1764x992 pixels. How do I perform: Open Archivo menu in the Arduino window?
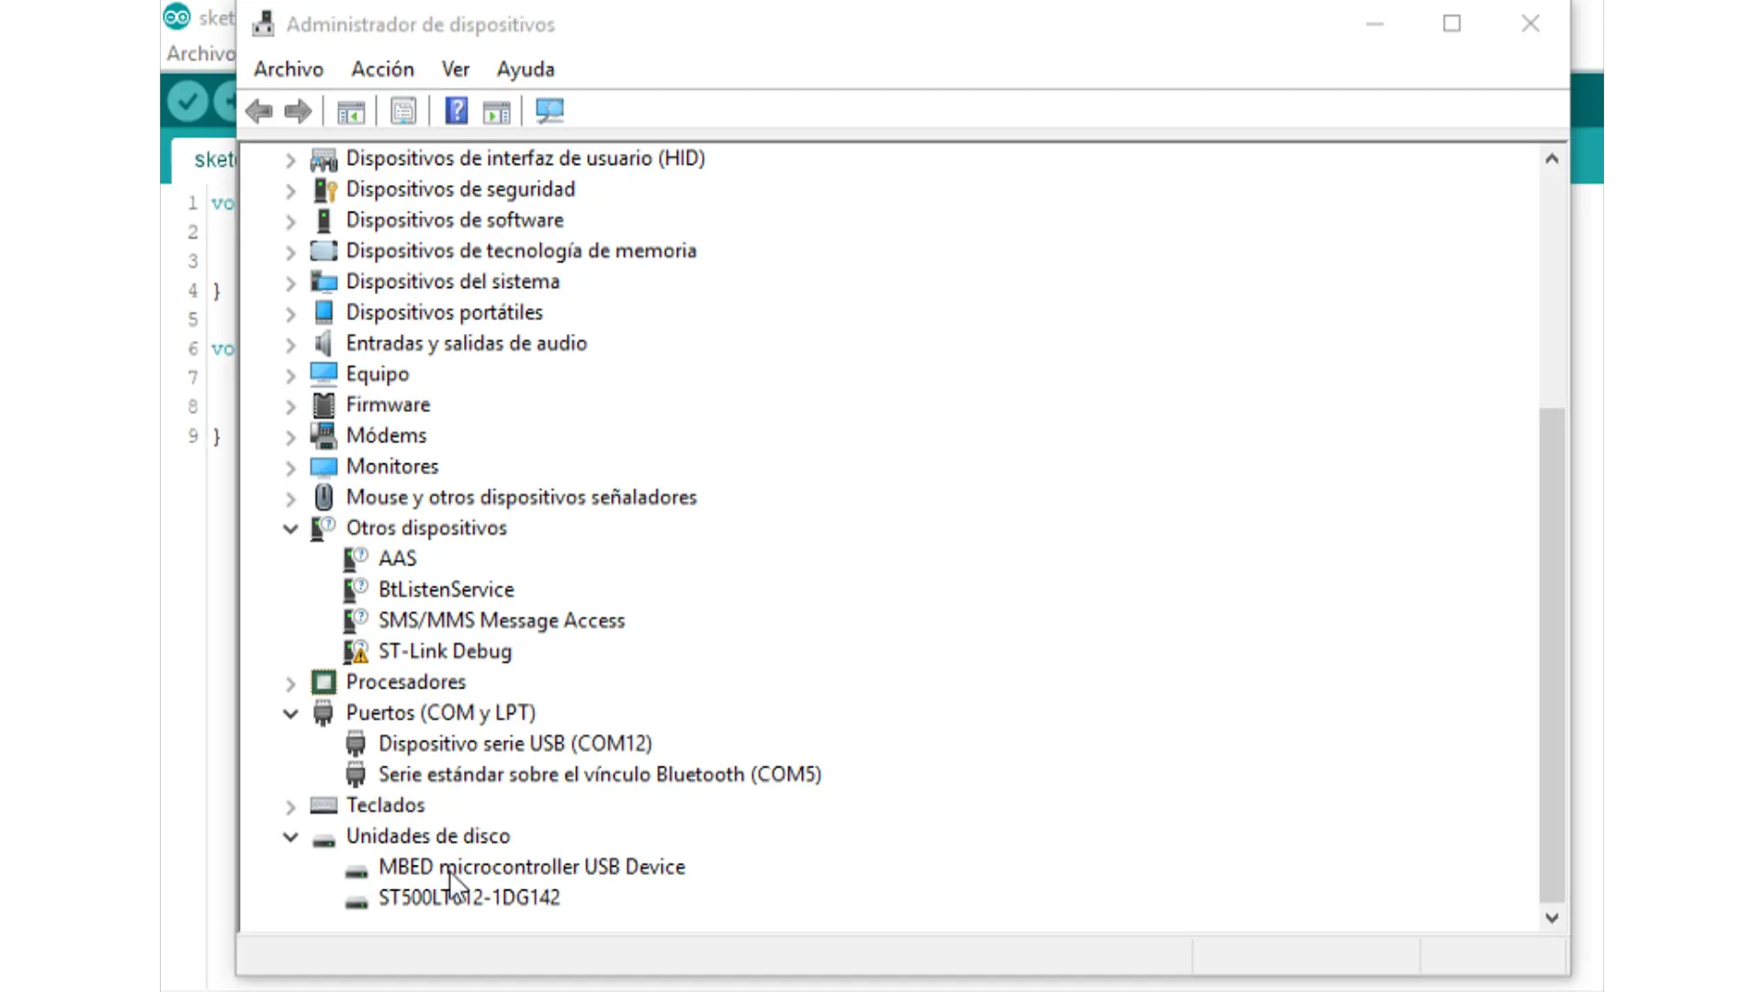(x=200, y=53)
